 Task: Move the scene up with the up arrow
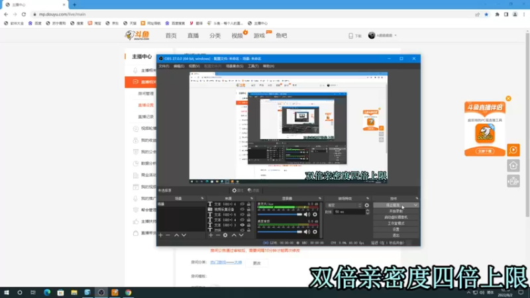176,235
